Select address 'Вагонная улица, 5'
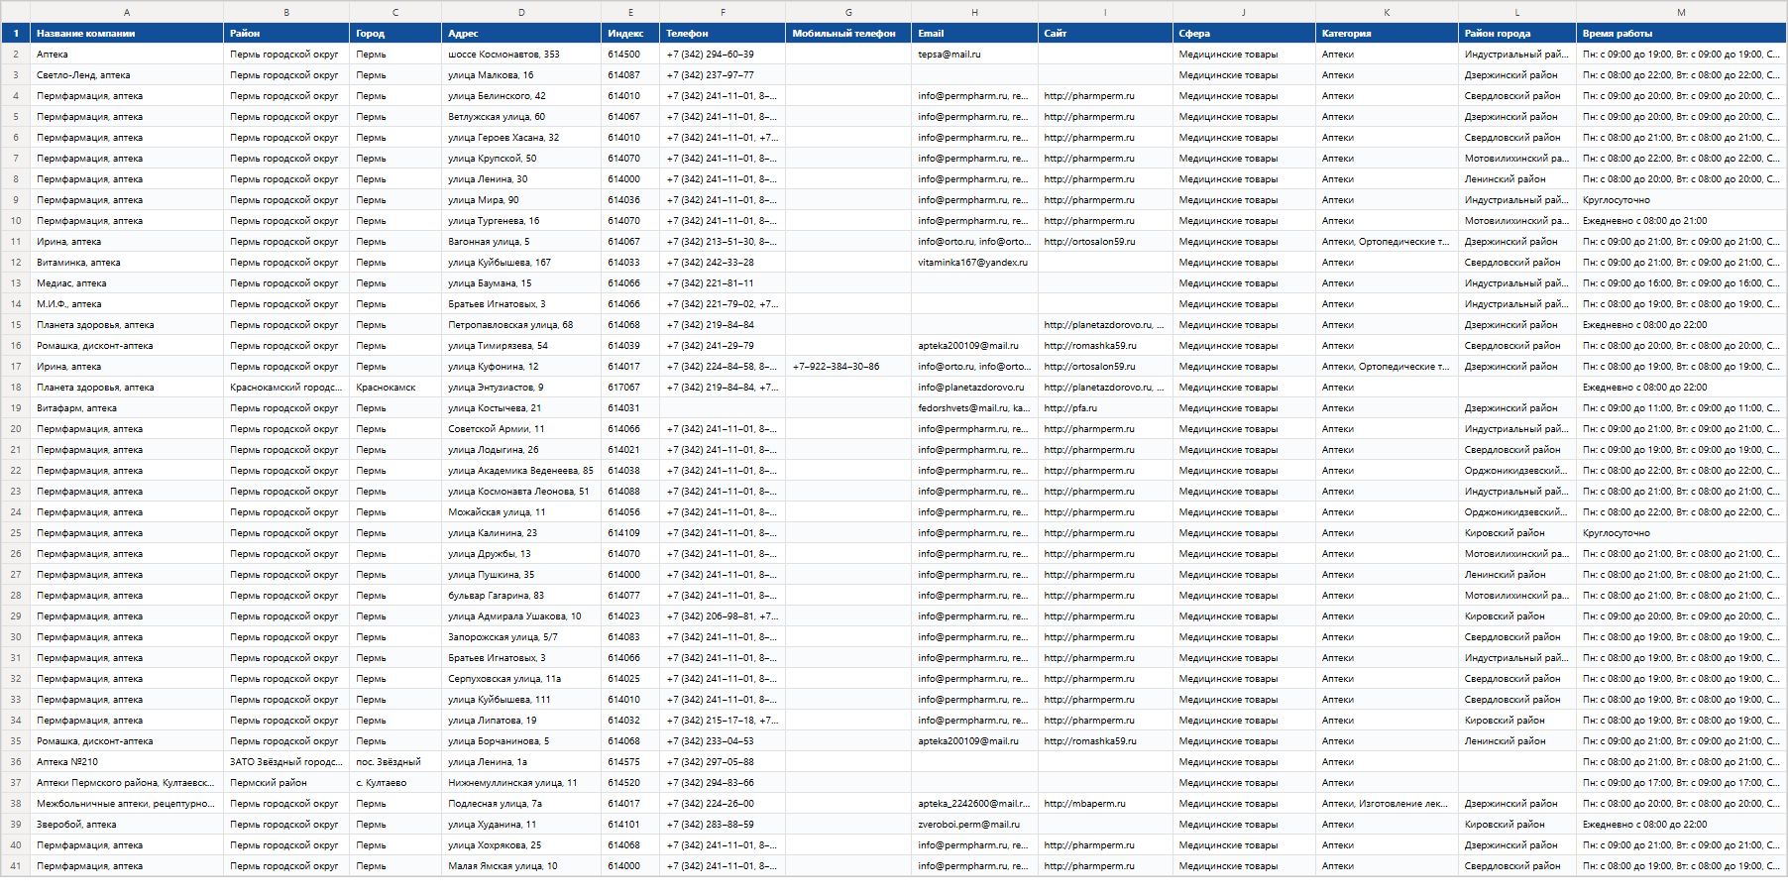 pos(521,242)
